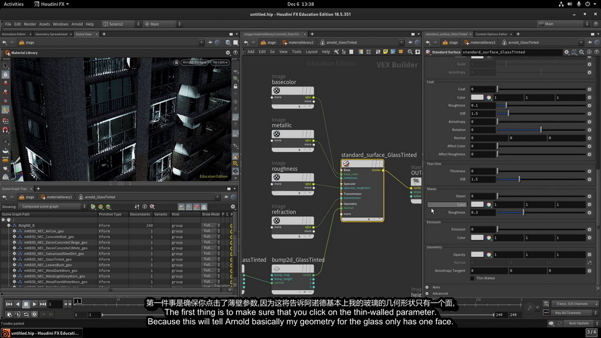Click the search magnifier in parameter editor header

pyautogui.click(x=581, y=52)
